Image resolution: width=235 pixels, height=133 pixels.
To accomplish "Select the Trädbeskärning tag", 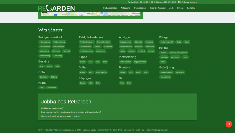I will tap(59, 42).
